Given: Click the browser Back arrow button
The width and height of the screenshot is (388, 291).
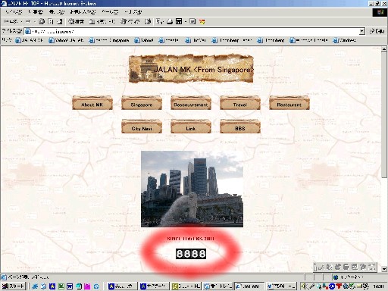Looking at the screenshot, I should click(11, 22).
